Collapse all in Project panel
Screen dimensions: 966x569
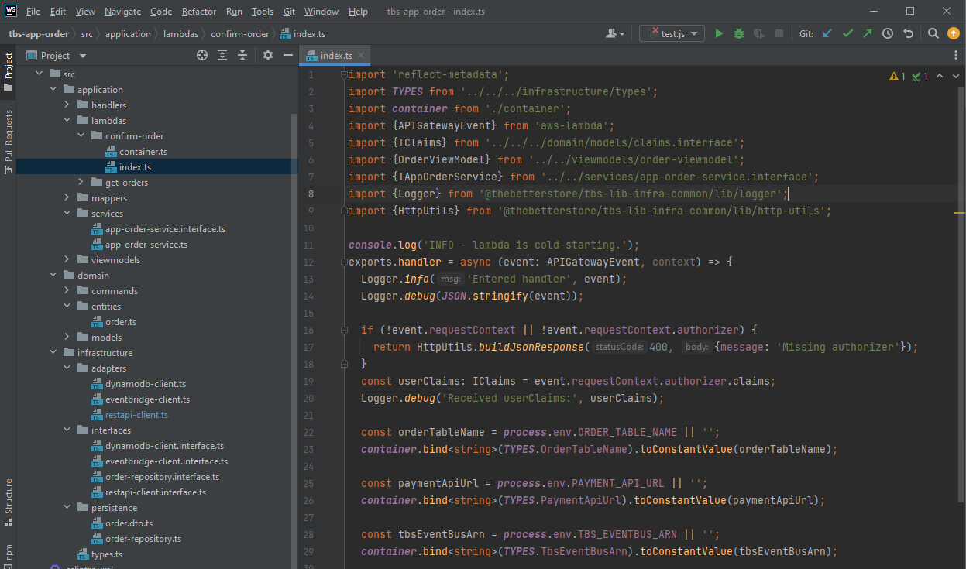(x=242, y=55)
